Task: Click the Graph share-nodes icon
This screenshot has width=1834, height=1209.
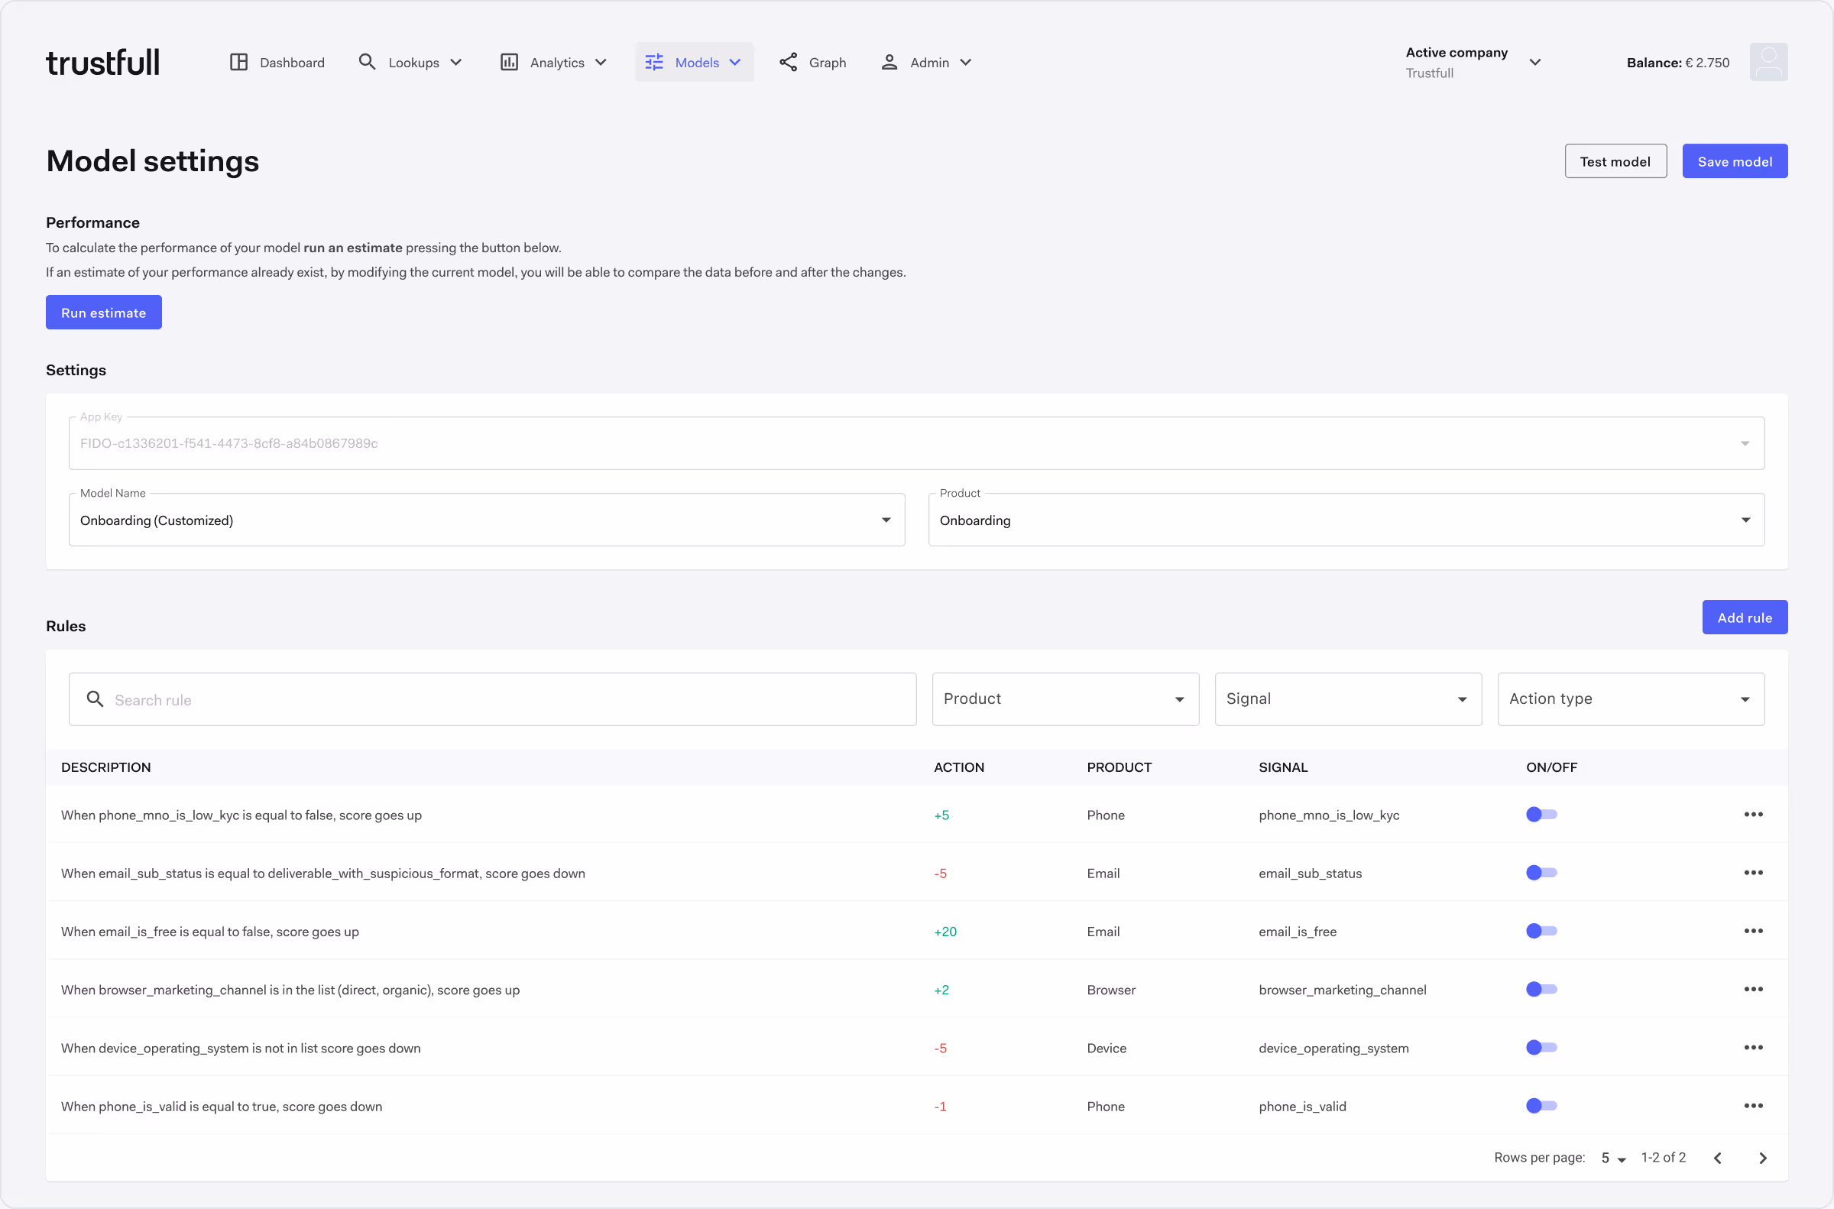Action: 788,63
